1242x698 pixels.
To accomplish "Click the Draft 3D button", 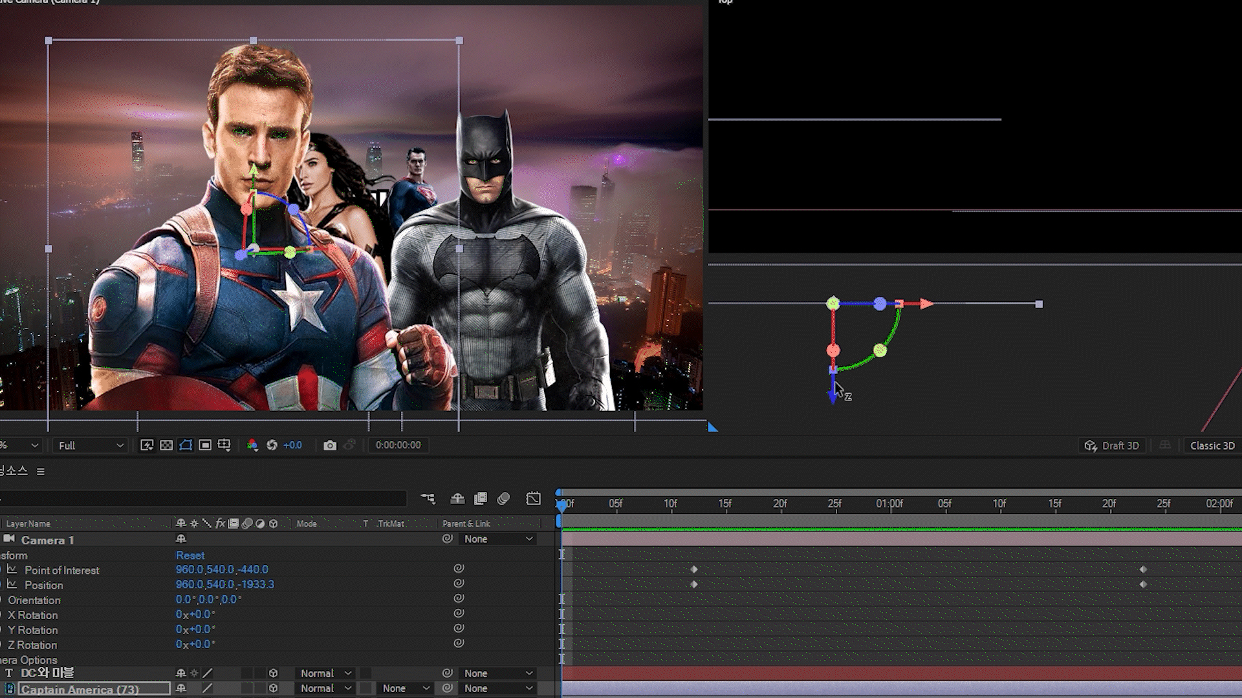I will pyautogui.click(x=1112, y=445).
